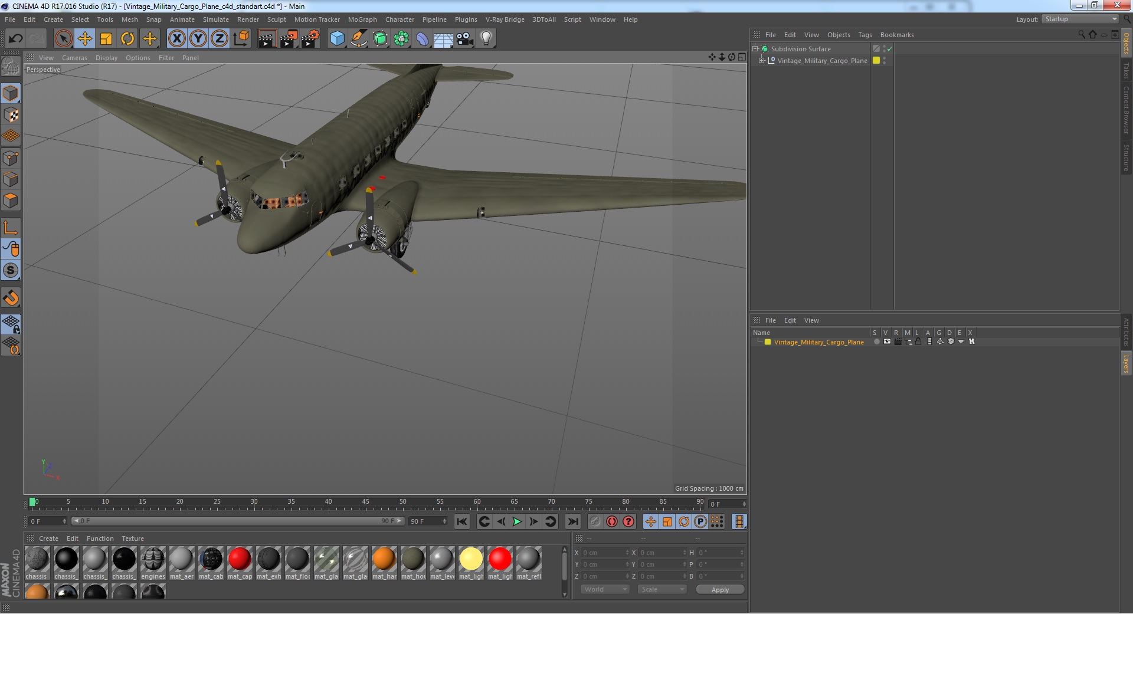Click Render to Picture Viewer icon
This screenshot has width=1133, height=683.
pyautogui.click(x=289, y=39)
